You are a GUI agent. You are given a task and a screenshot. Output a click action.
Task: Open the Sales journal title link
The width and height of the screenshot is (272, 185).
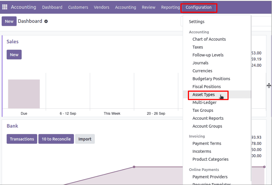[13, 42]
